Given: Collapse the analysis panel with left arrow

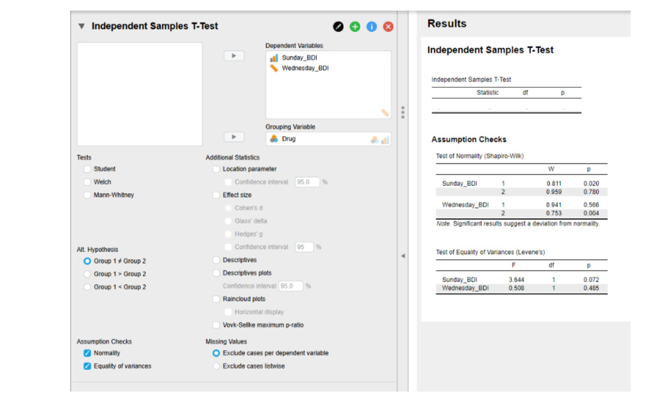Looking at the screenshot, I should [403, 256].
